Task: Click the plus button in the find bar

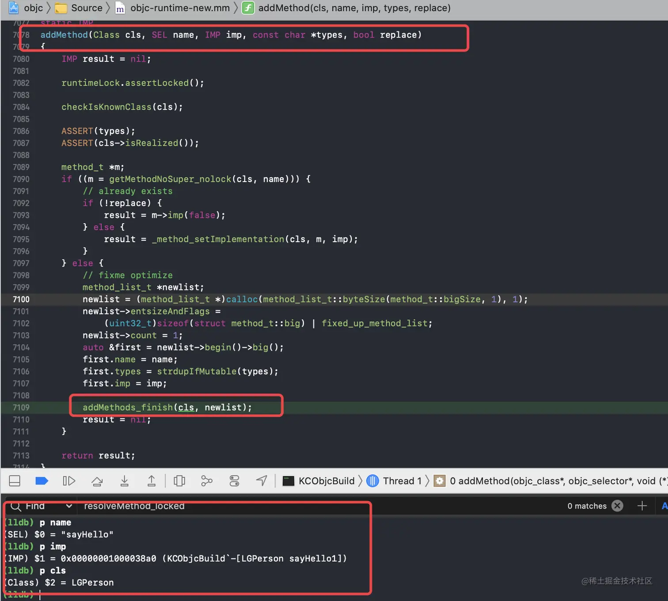Action: tap(642, 506)
